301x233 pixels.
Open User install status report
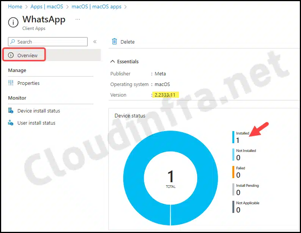point(36,123)
